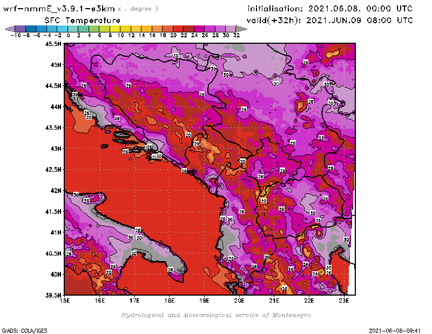432x334 pixels.
Task: Click the '41.5N' latitude axis label
Action: click(x=53, y=211)
